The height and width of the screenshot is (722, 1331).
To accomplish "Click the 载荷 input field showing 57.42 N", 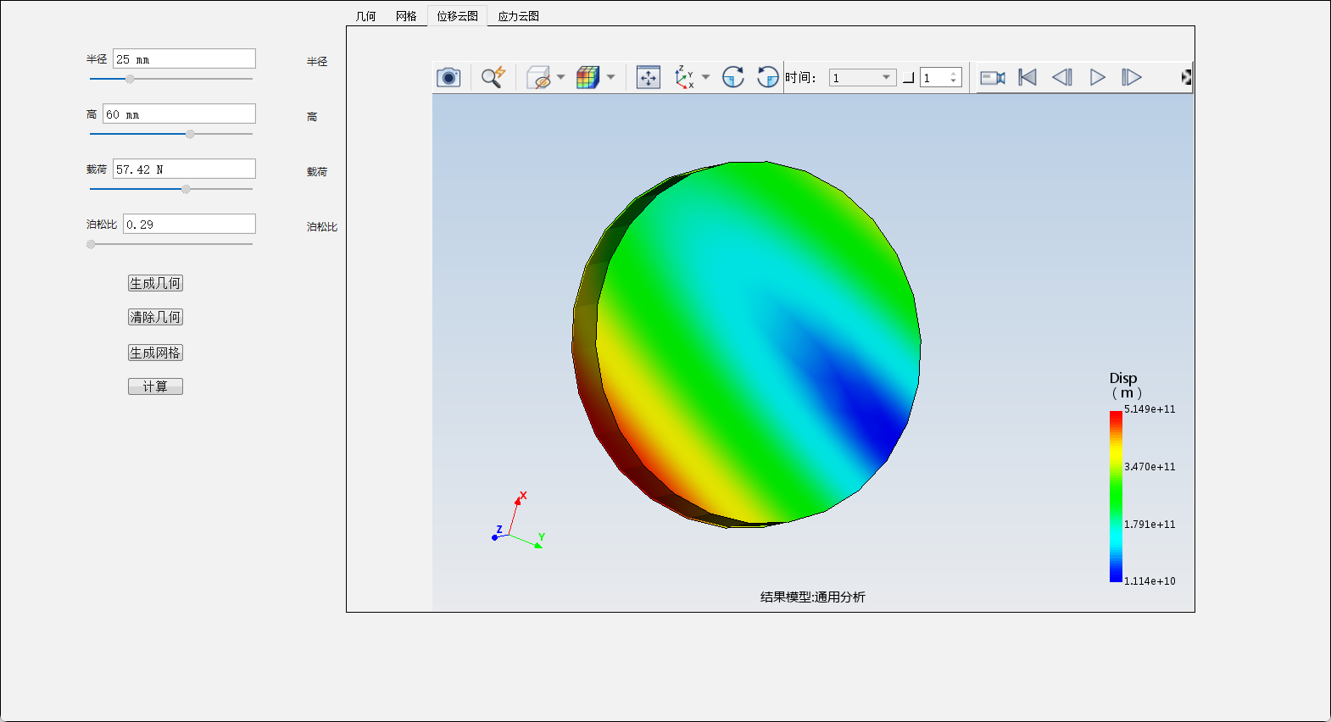I will click(184, 169).
